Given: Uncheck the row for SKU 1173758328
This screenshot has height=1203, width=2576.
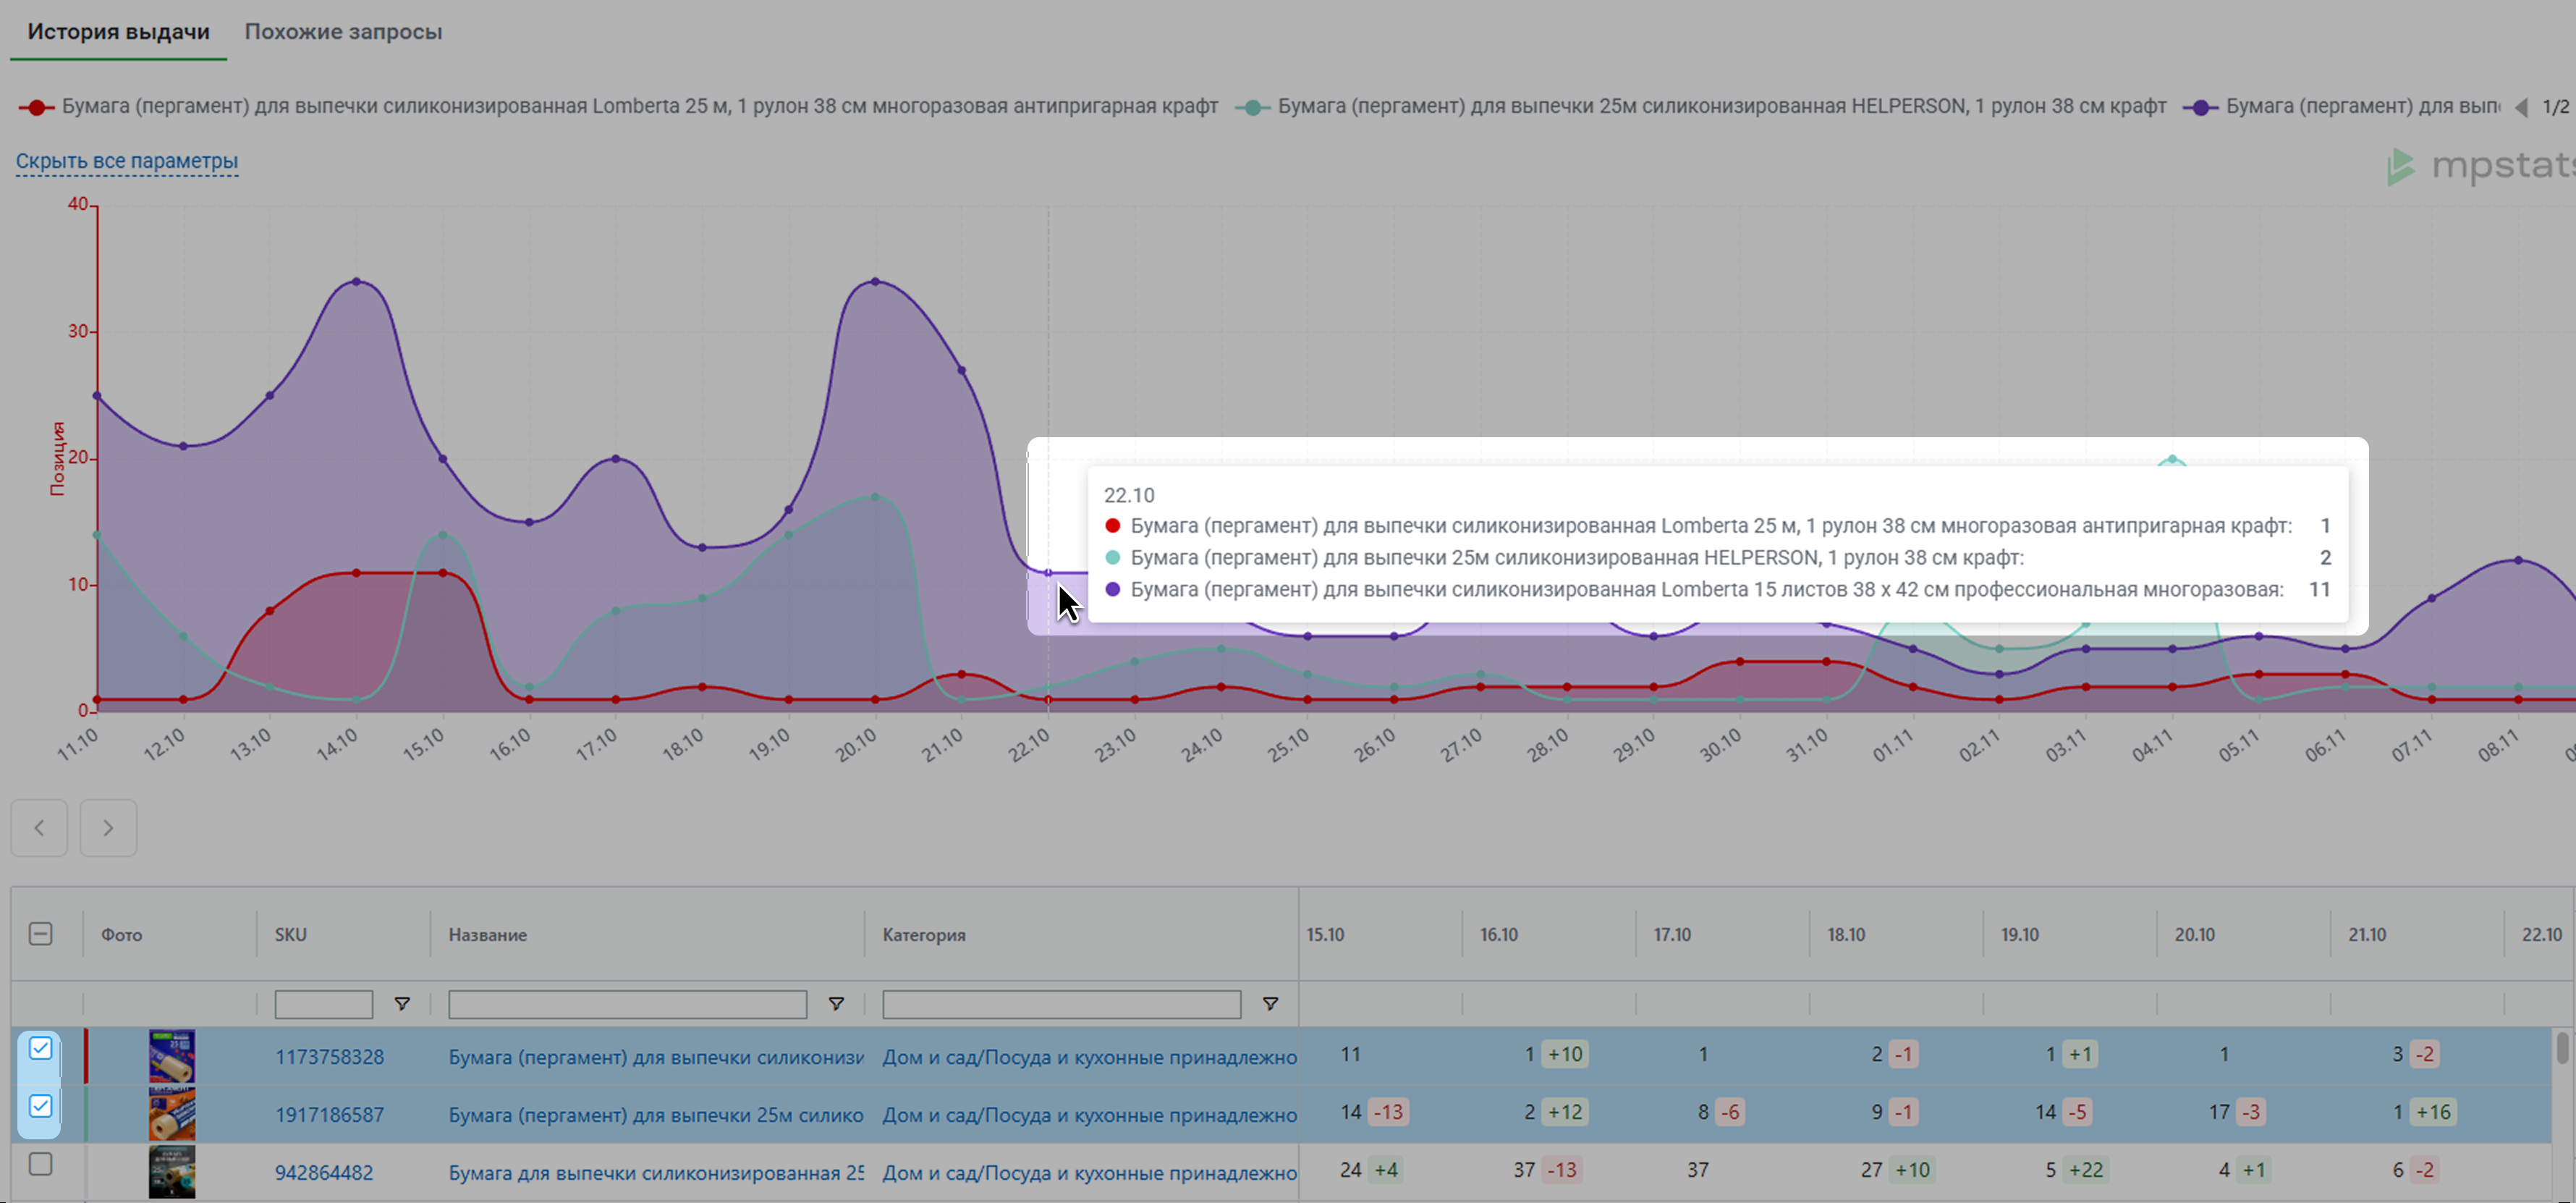Looking at the screenshot, I should click(40, 1048).
